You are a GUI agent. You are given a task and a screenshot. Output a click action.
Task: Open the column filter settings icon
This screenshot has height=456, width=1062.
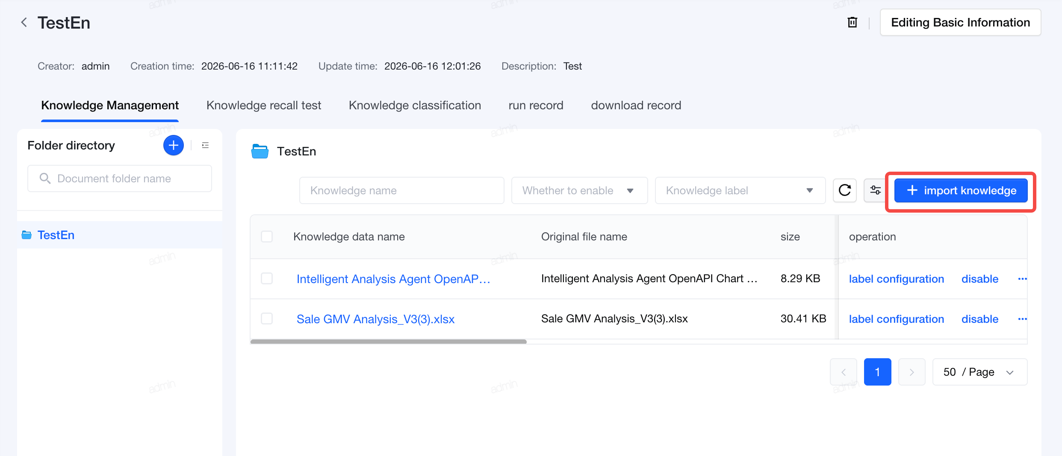pos(875,190)
